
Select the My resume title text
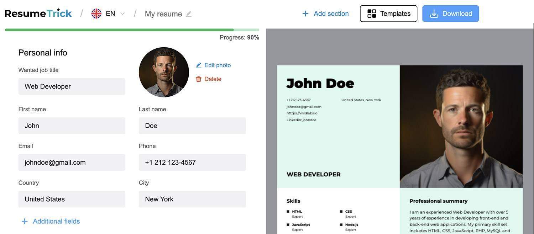pos(163,14)
